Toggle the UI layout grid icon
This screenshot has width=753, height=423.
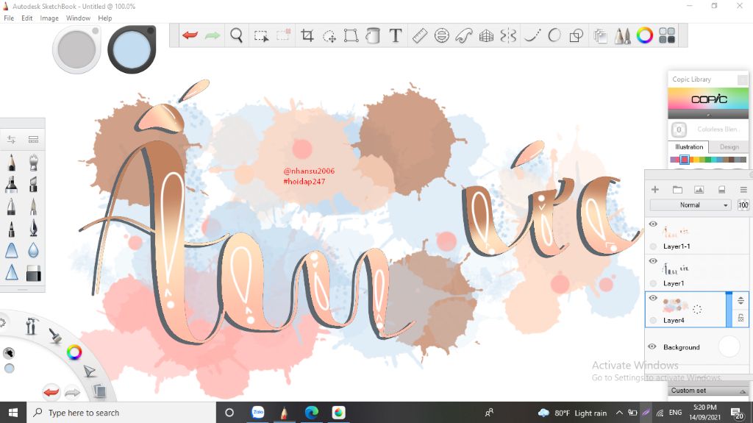666,35
